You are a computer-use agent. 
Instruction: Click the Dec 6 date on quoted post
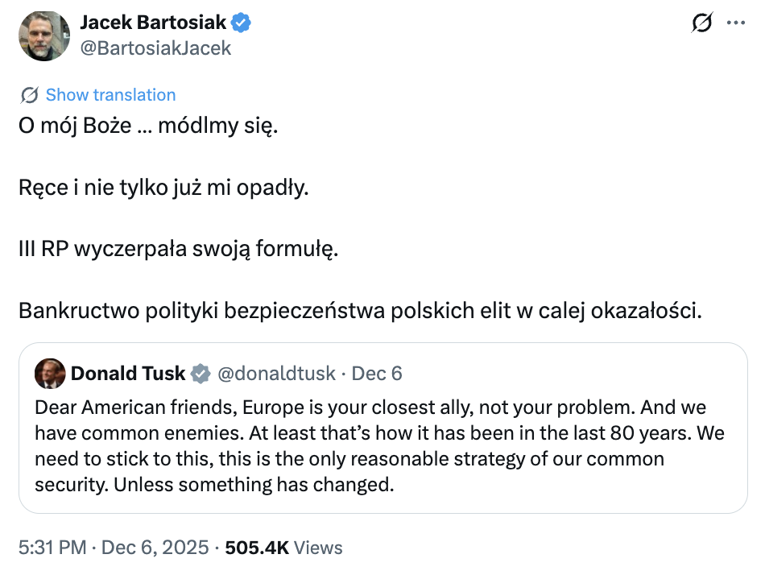(x=378, y=374)
